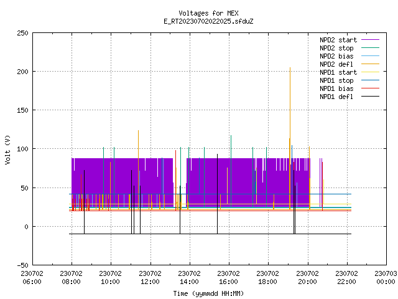The width and height of the screenshot is (398, 299).
Task: Click the red NPD1 bias legend line
Action: (x=371, y=88)
